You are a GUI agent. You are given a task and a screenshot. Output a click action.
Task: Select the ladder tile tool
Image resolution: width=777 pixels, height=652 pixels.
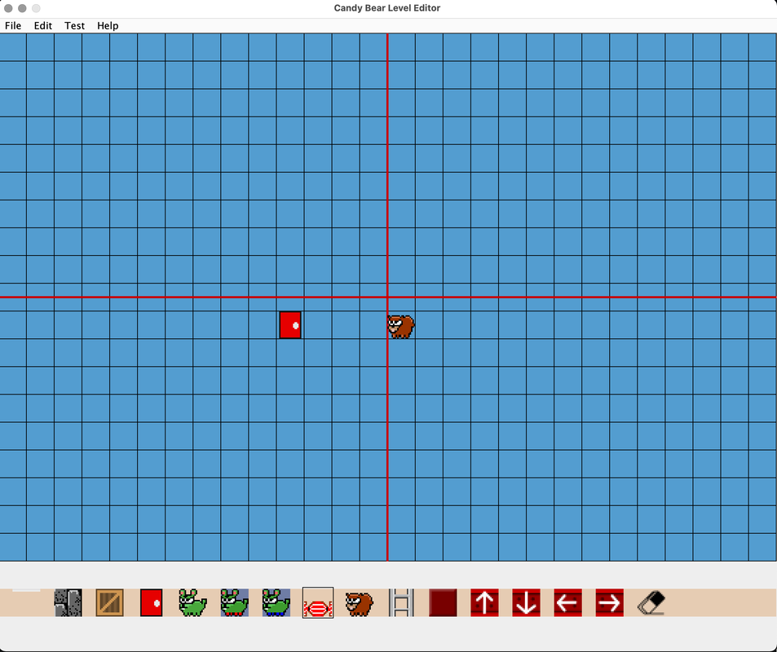coord(401,603)
